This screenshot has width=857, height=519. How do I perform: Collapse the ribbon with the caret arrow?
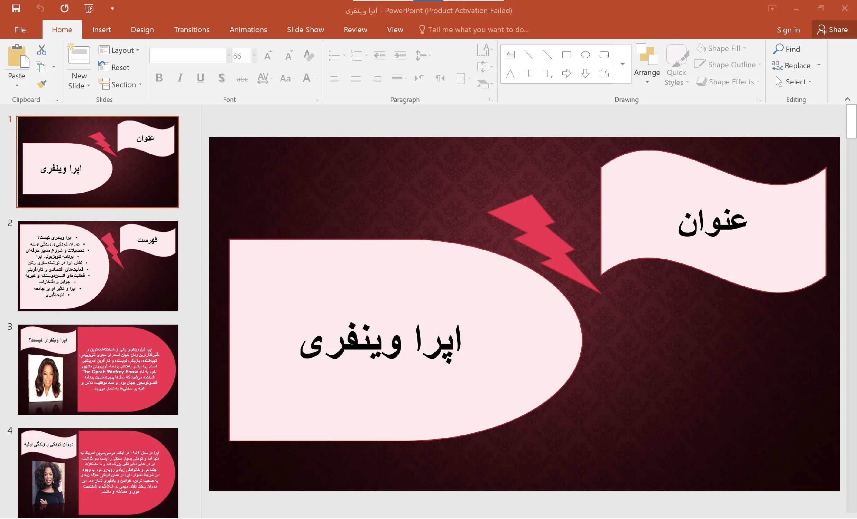click(x=848, y=99)
